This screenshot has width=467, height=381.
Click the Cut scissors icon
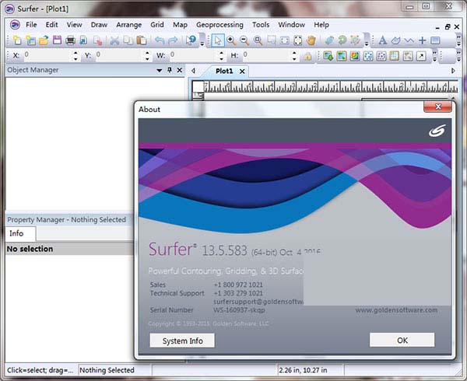[114, 40]
